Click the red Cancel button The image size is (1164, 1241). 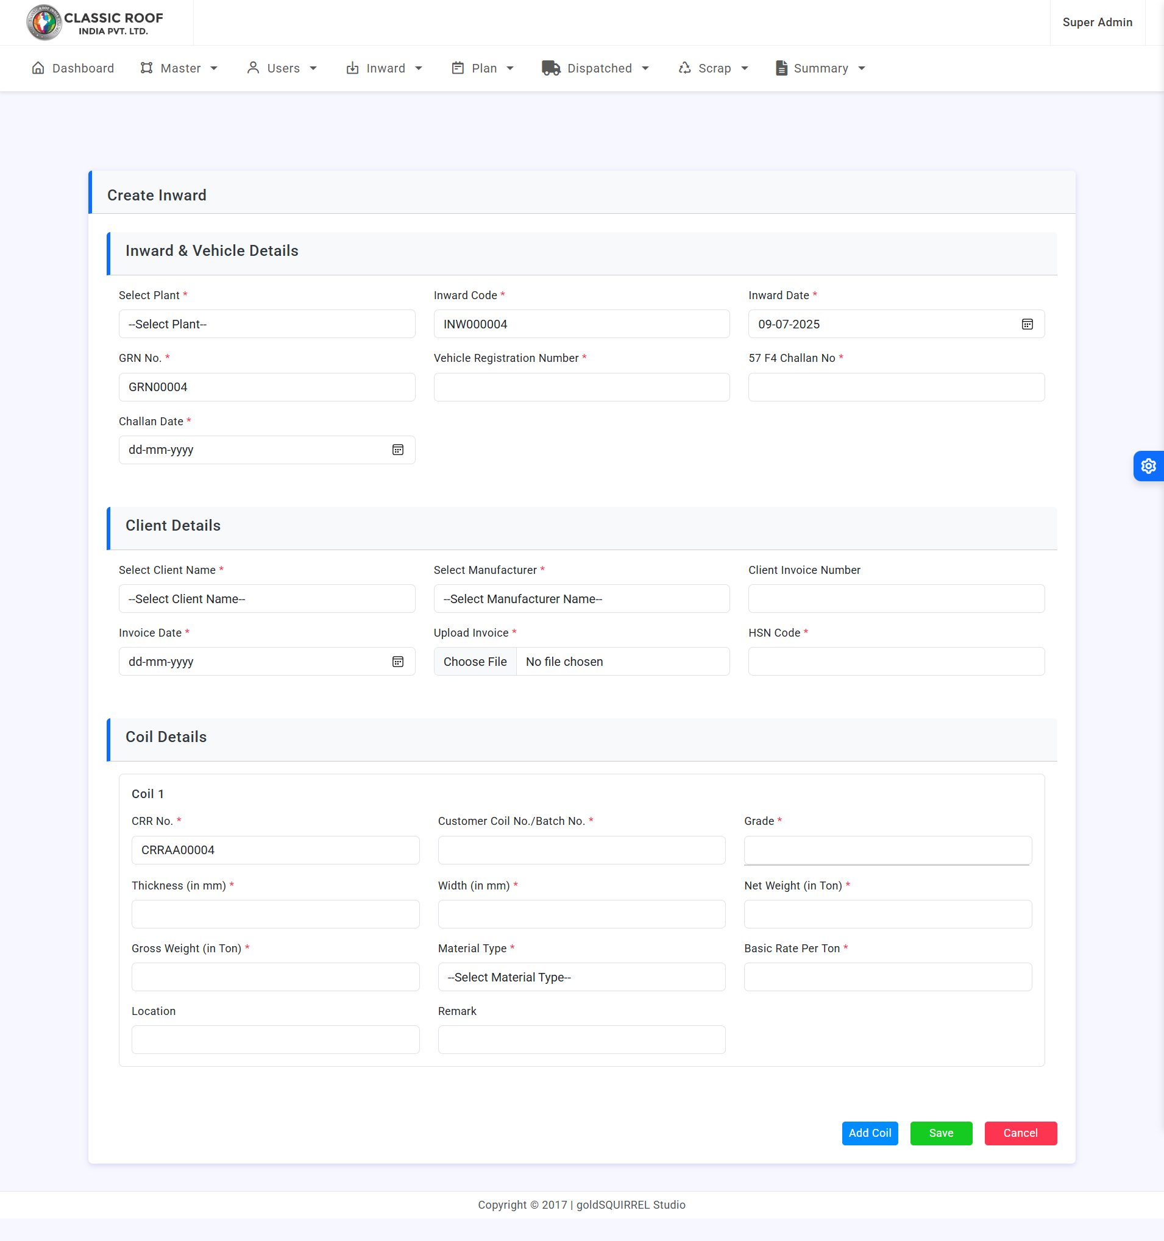(1020, 1133)
